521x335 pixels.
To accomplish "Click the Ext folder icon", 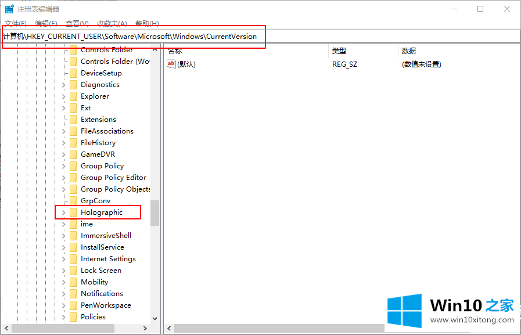I will click(73, 108).
